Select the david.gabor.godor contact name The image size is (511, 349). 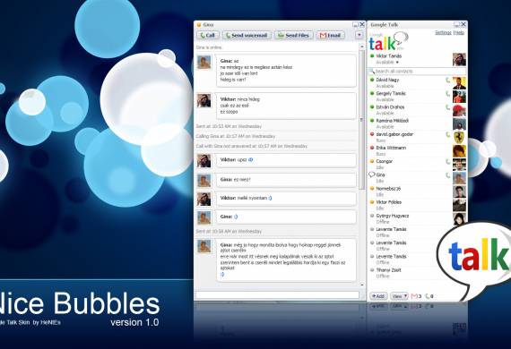(394, 134)
